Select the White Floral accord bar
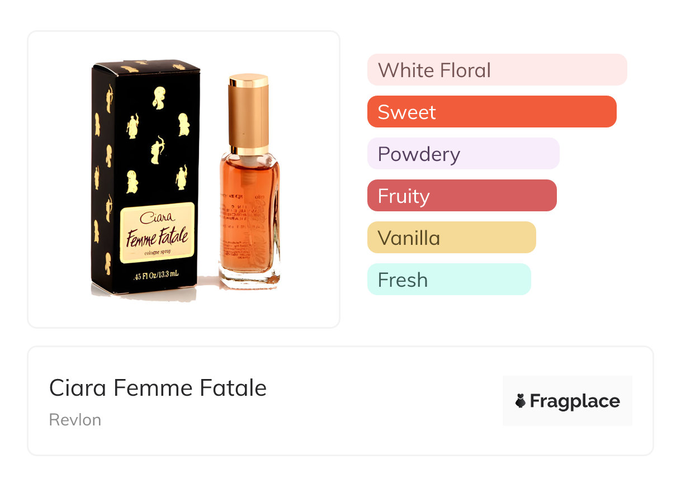The width and height of the screenshot is (681, 483). [496, 70]
